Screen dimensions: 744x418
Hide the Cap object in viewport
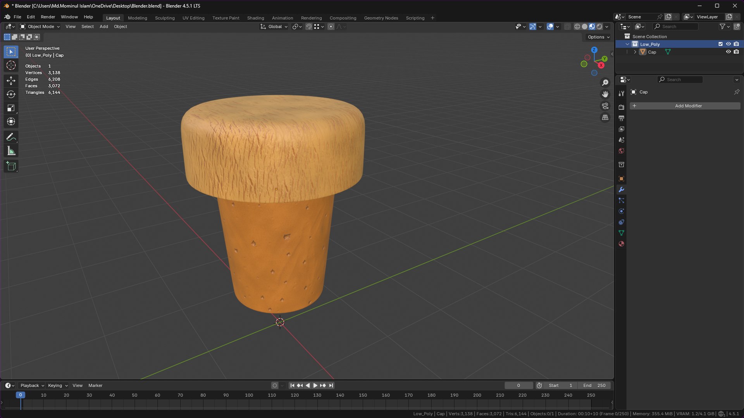(x=728, y=52)
